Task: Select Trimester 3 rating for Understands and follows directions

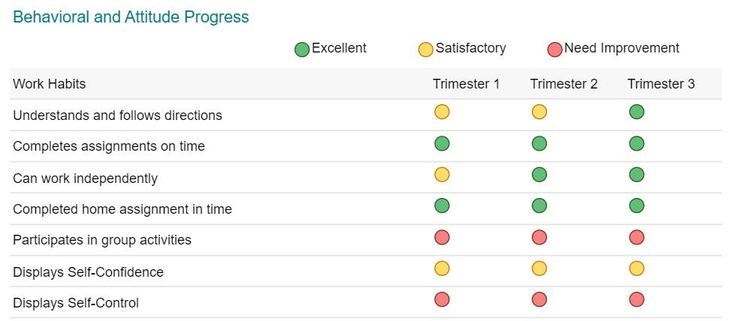Action: 636,112
